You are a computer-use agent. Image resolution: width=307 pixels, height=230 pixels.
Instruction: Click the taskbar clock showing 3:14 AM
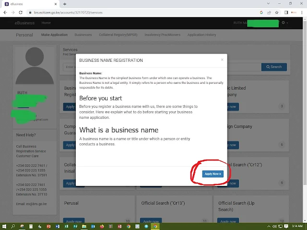(x=297, y=226)
